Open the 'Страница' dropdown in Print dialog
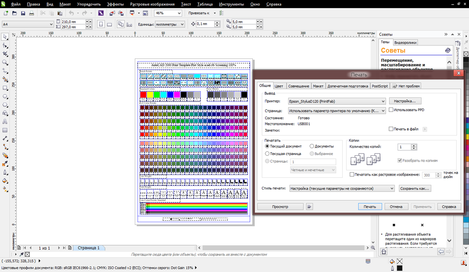Viewport: 469px width, 272px height. pyautogui.click(x=337, y=110)
